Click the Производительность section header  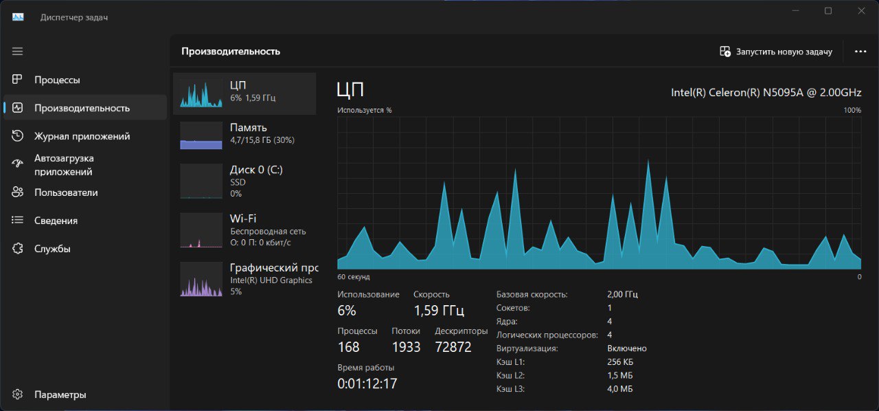(x=231, y=52)
